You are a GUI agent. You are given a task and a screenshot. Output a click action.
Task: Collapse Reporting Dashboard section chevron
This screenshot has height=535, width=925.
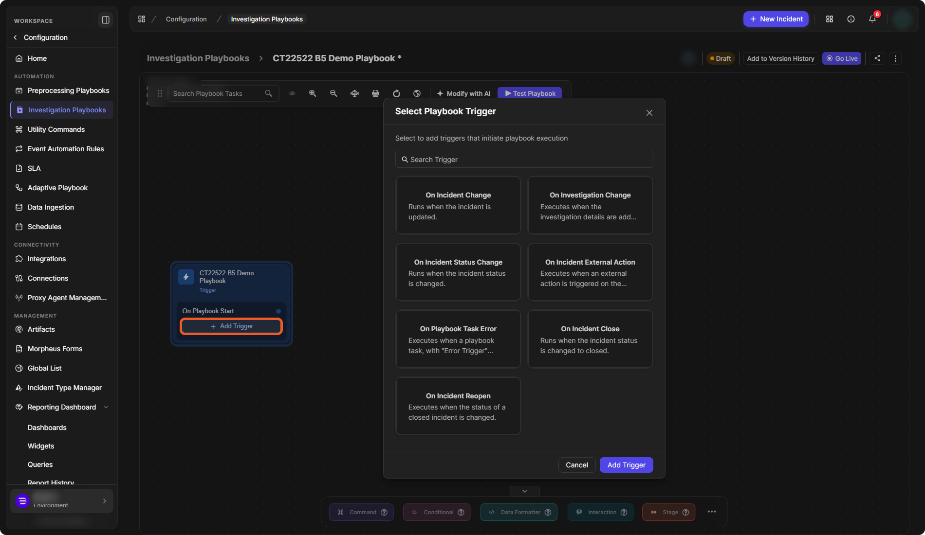click(106, 407)
